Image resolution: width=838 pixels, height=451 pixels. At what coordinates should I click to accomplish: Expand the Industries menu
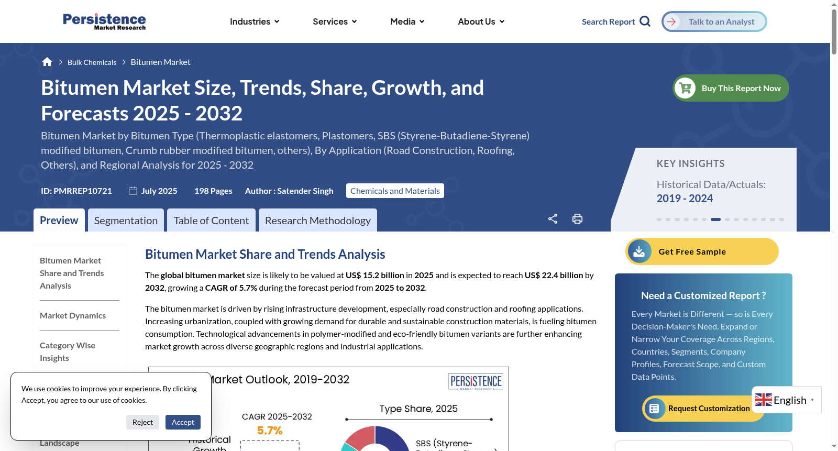point(255,21)
